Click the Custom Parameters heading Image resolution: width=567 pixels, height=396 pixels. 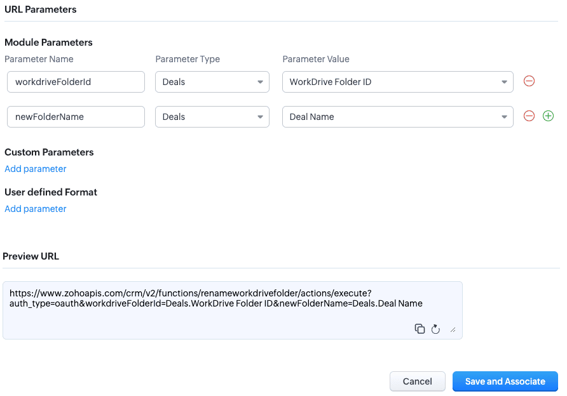49,152
